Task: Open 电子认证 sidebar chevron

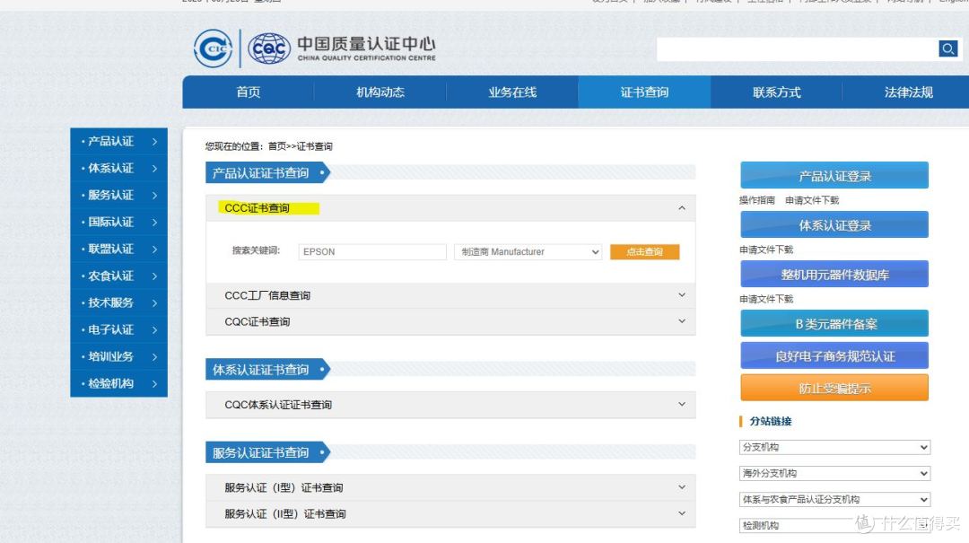Action: [x=154, y=329]
